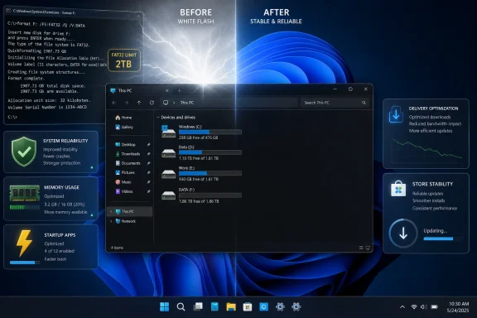477x318 pixels.
Task: Click the Data (D:) storage usage bar
Action: tap(210, 152)
